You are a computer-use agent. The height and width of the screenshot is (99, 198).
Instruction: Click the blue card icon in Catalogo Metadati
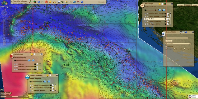183,32
